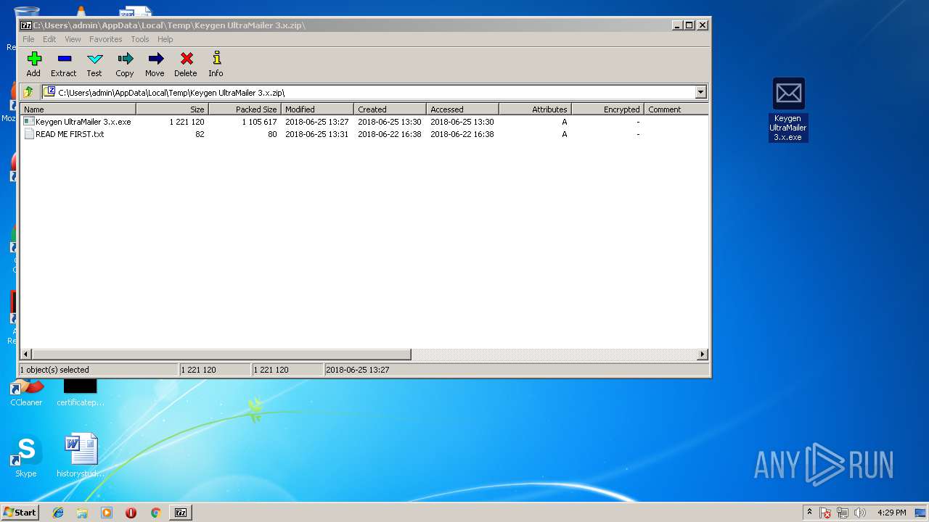Open the Favorites menu

106,39
